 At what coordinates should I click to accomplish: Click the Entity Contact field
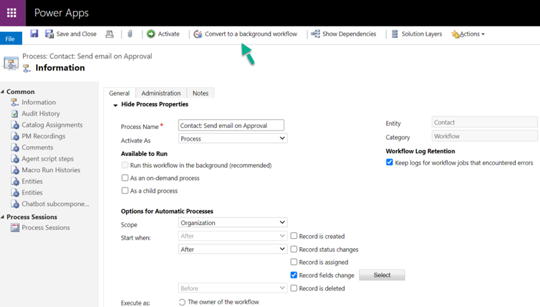485,122
